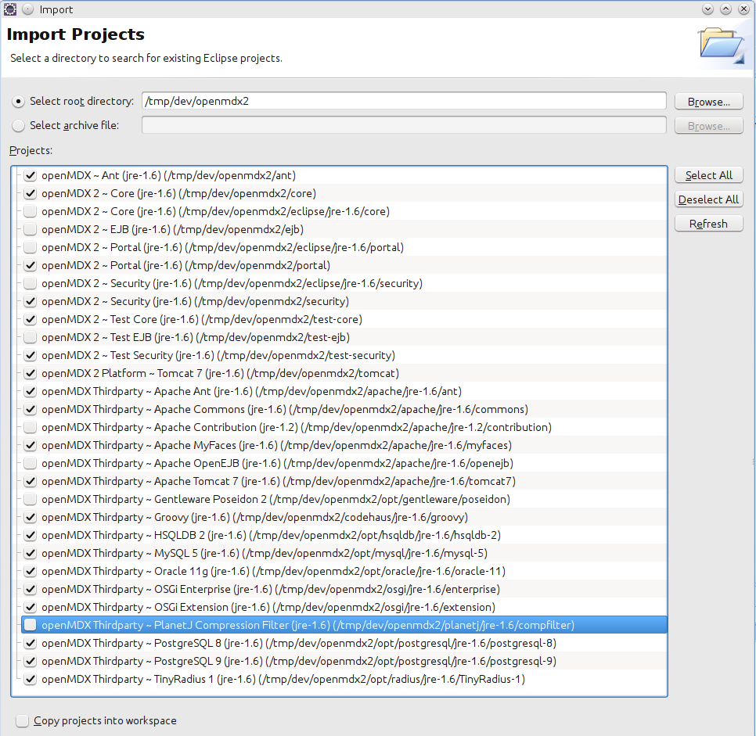The height and width of the screenshot is (736, 756).
Task: Open the window menu icon in the title bar
Action: coord(9,9)
